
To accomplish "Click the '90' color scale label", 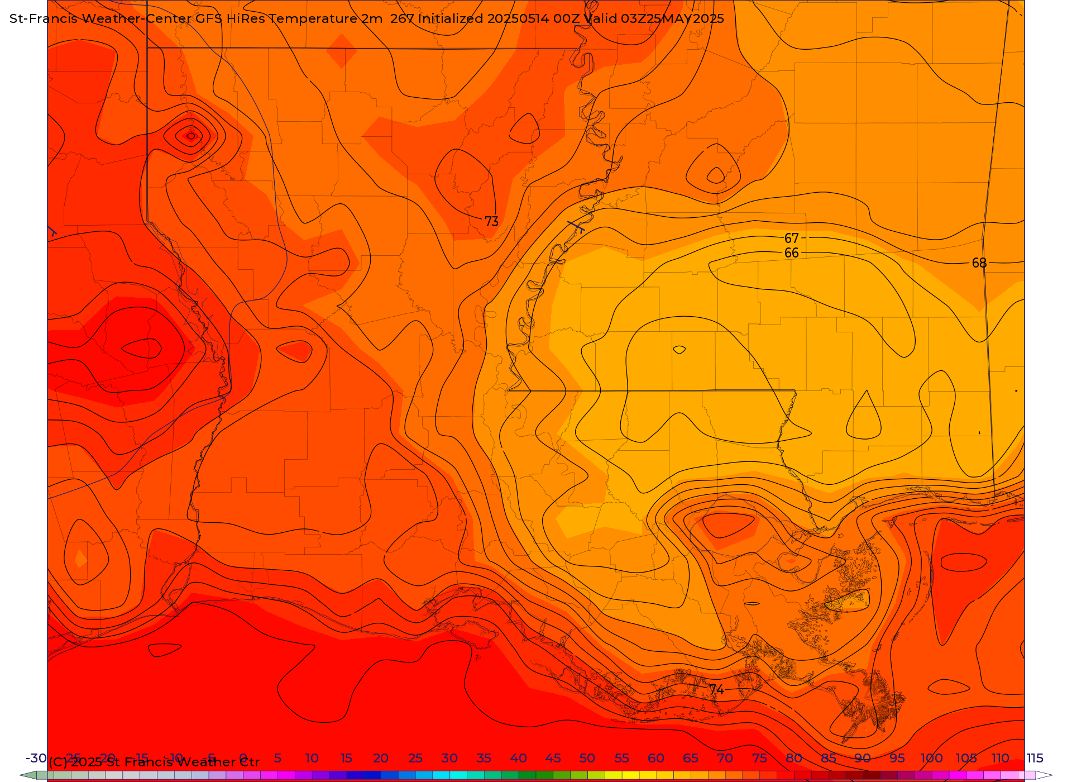I will click(863, 758).
